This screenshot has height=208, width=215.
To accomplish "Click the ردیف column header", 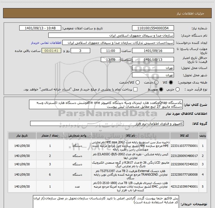I will pyautogui.click(x=203, y=135).
